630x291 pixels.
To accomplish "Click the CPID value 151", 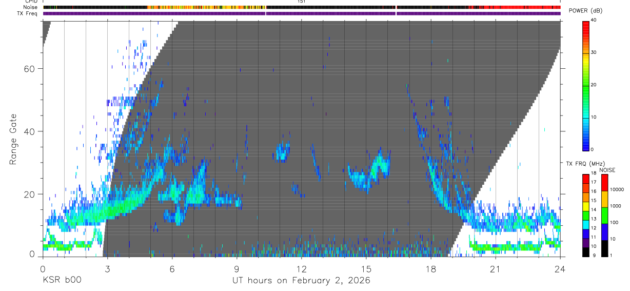I will (x=302, y=2).
